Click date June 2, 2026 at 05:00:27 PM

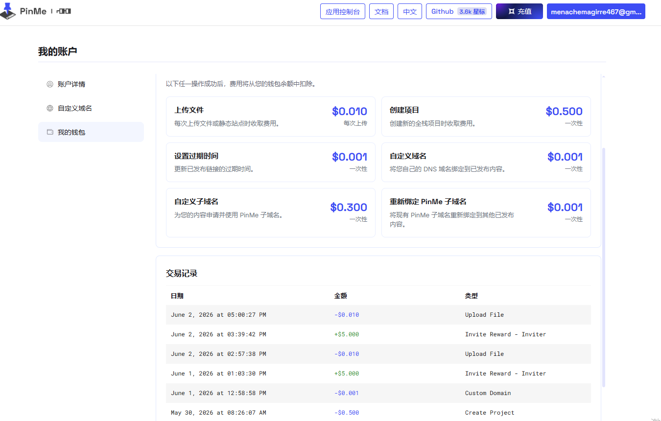218,315
